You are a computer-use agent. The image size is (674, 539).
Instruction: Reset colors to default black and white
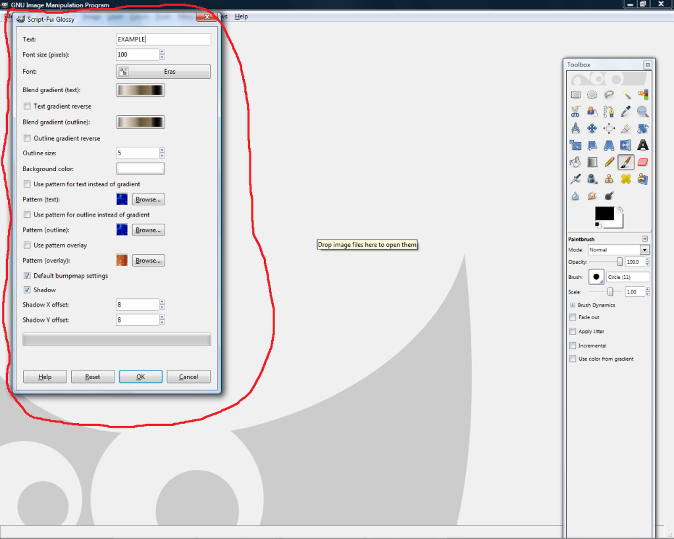tap(598, 225)
